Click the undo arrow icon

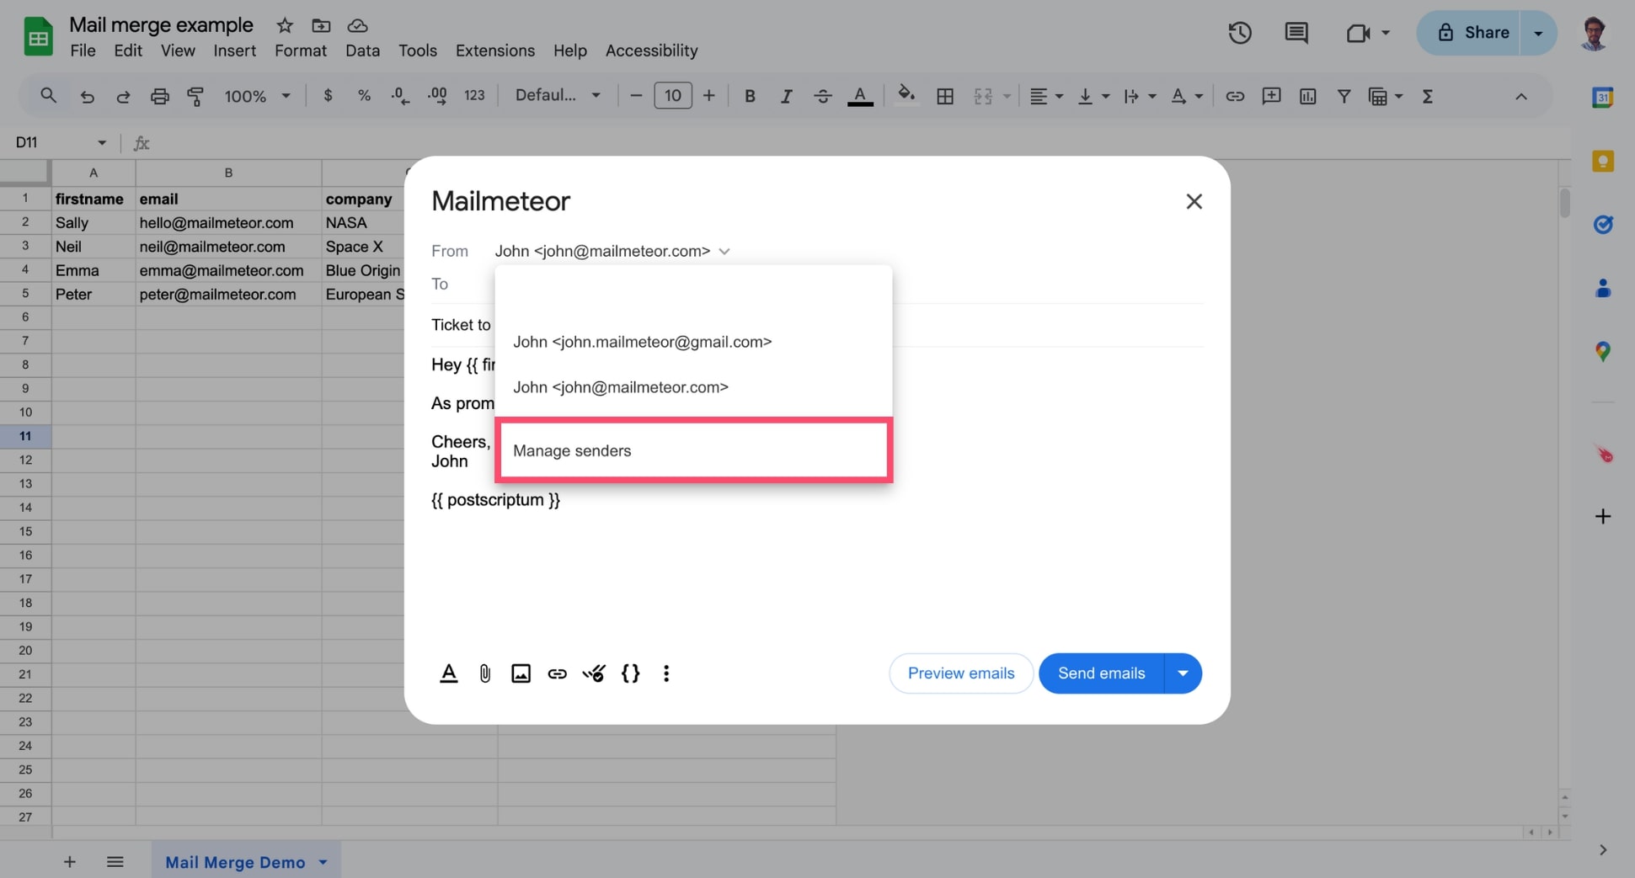87,97
